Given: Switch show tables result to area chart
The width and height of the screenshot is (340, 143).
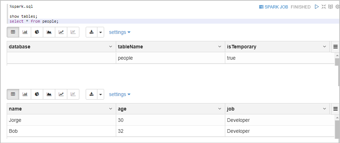Looking at the screenshot, I should [49, 32].
